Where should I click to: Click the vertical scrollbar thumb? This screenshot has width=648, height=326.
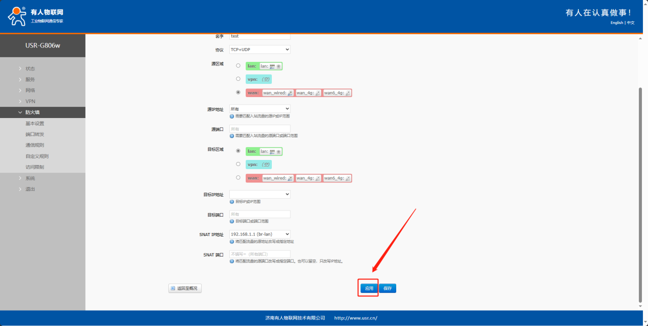click(x=640, y=194)
